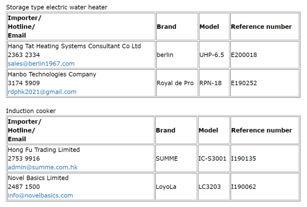Open the admin@summe.com.hk email link
The image size is (307, 207).
43,167
